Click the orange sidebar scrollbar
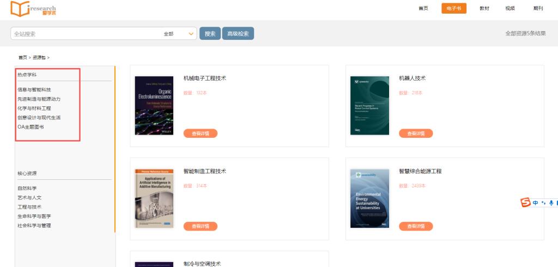This screenshot has height=267, width=558. 115,149
